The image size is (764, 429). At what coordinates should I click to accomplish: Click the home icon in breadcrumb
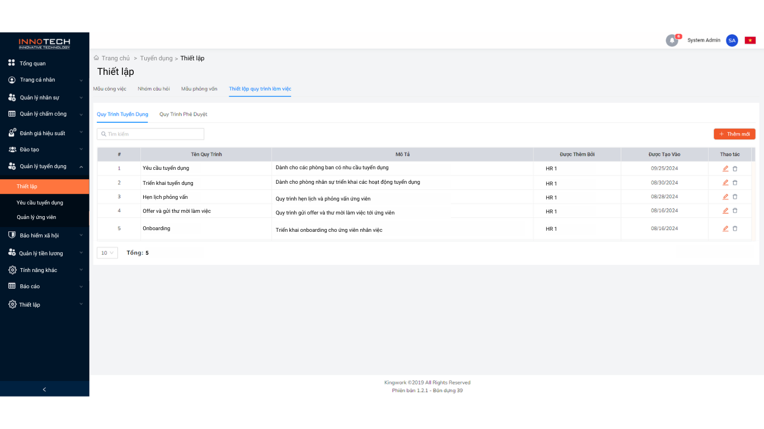click(x=96, y=58)
